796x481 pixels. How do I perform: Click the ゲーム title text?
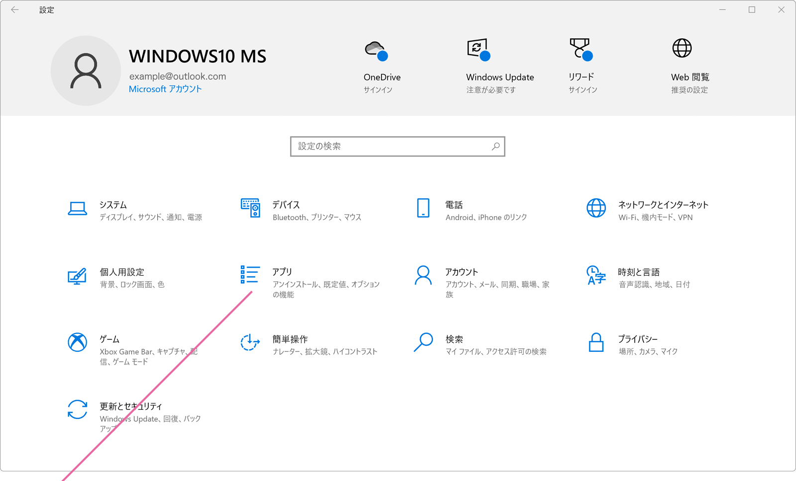point(109,339)
